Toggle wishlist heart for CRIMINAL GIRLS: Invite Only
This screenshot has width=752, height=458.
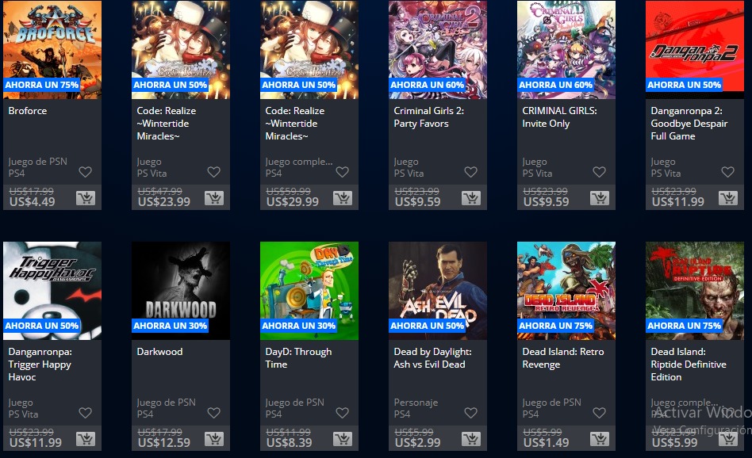600,171
